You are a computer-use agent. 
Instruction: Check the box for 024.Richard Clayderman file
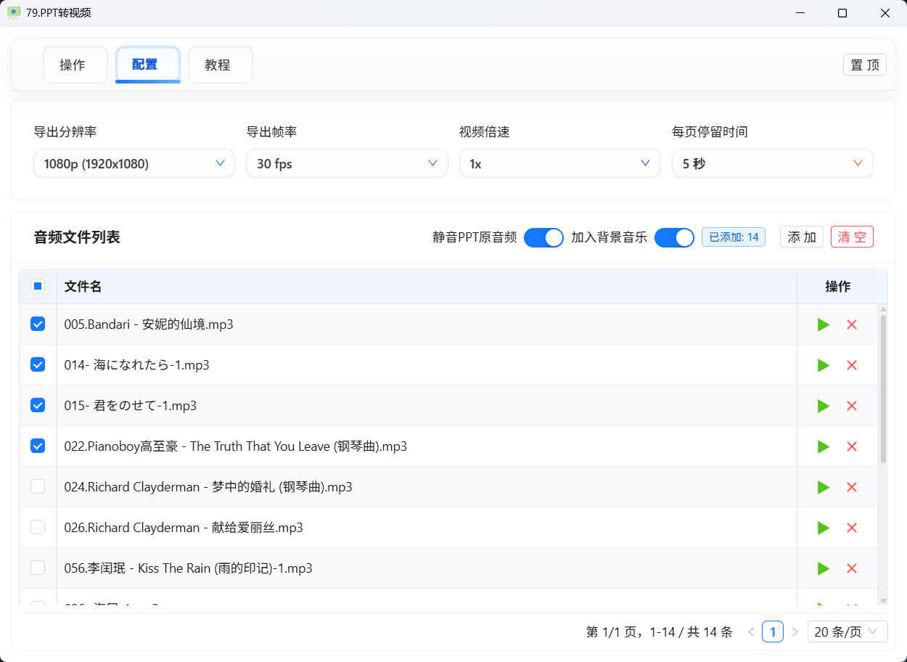click(38, 487)
